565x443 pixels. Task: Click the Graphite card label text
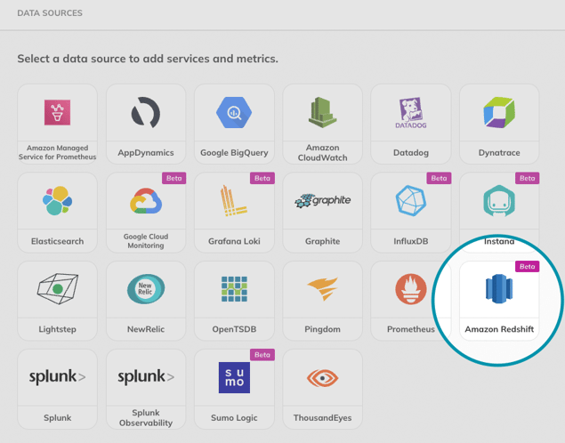click(x=322, y=241)
